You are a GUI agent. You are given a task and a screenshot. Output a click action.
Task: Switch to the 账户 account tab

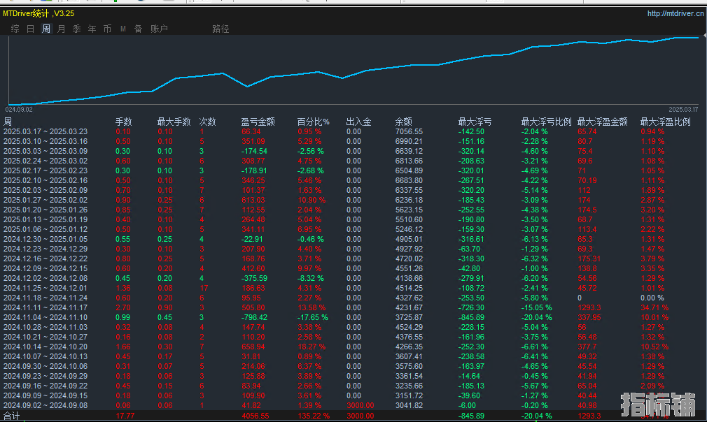coord(159,29)
